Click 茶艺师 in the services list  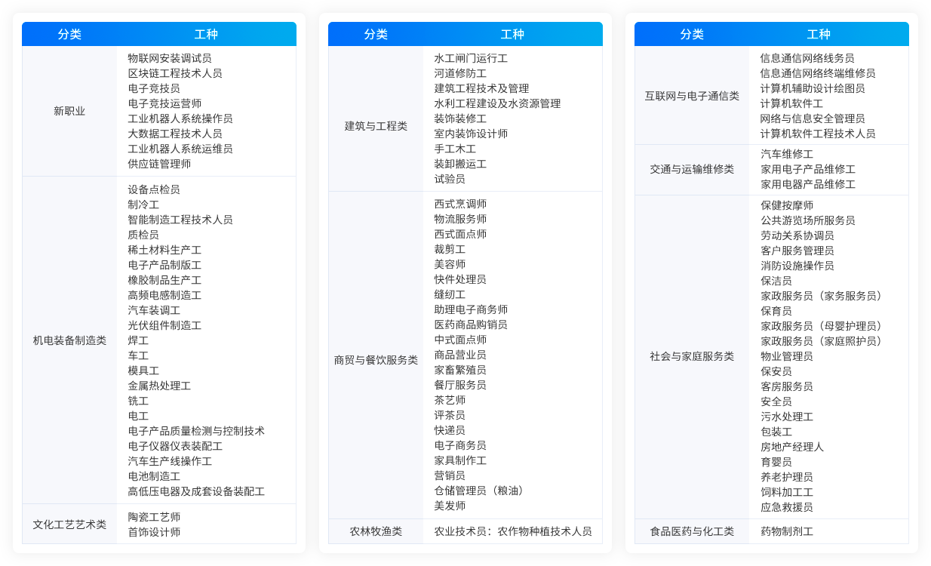pos(450,400)
